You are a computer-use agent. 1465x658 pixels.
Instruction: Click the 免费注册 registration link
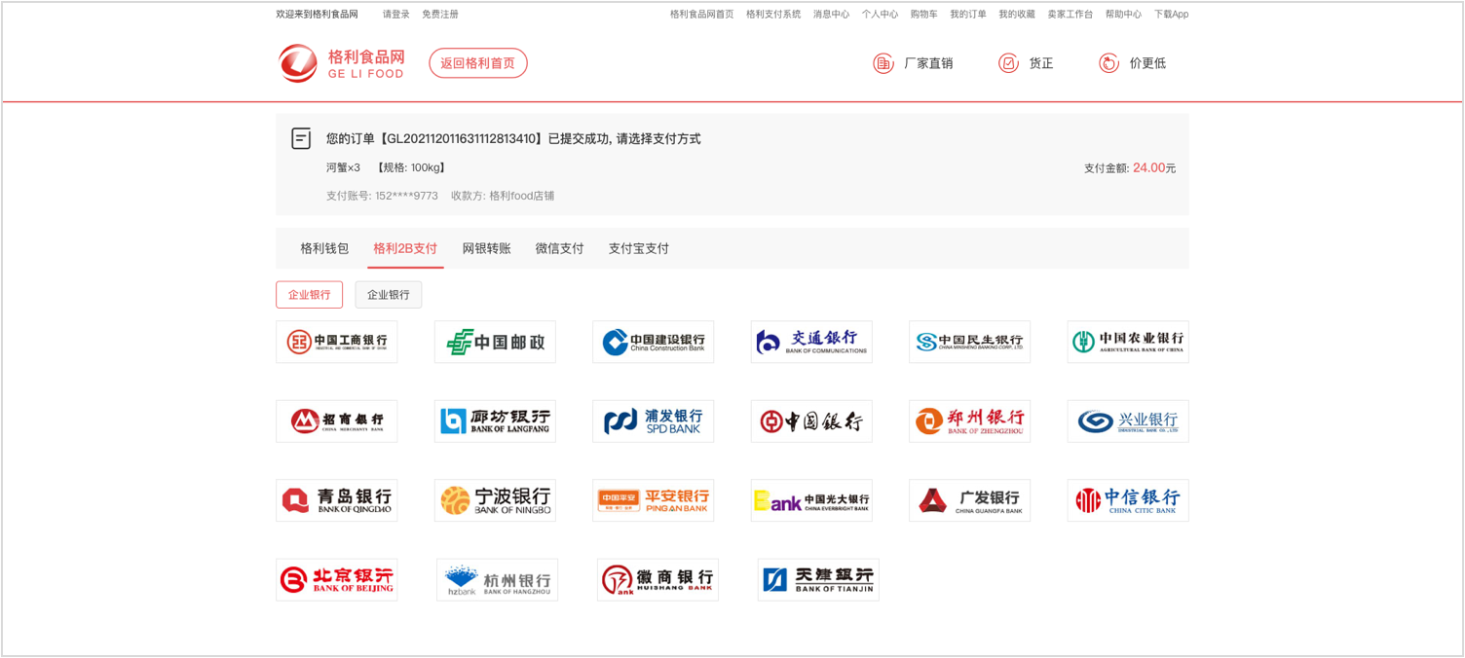440,14
